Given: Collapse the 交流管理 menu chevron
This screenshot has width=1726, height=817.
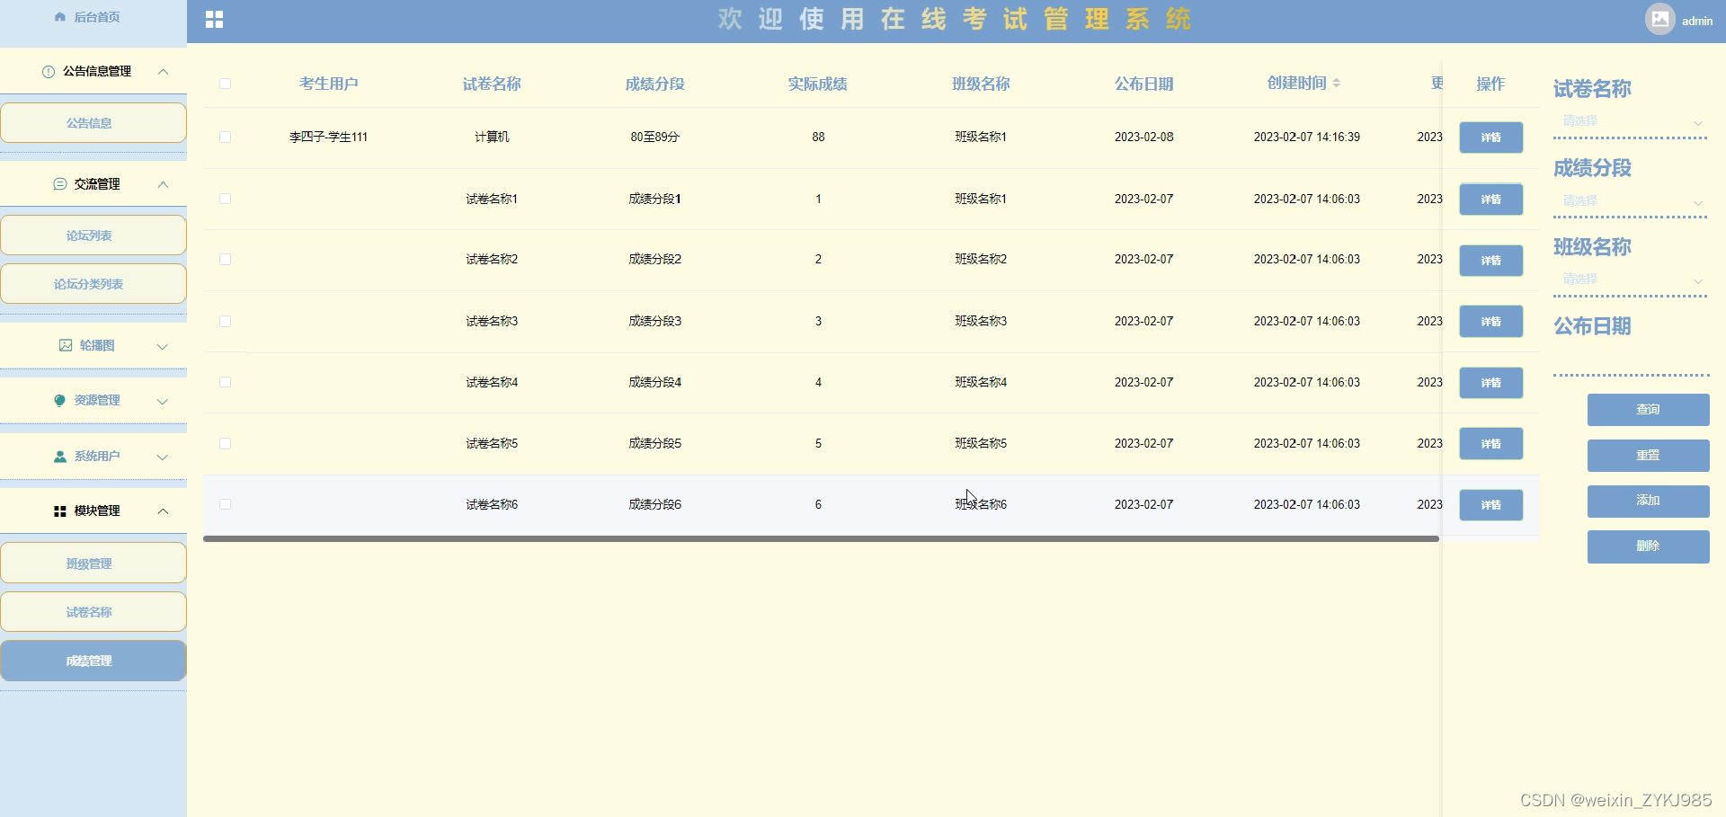Looking at the screenshot, I should pyautogui.click(x=164, y=184).
